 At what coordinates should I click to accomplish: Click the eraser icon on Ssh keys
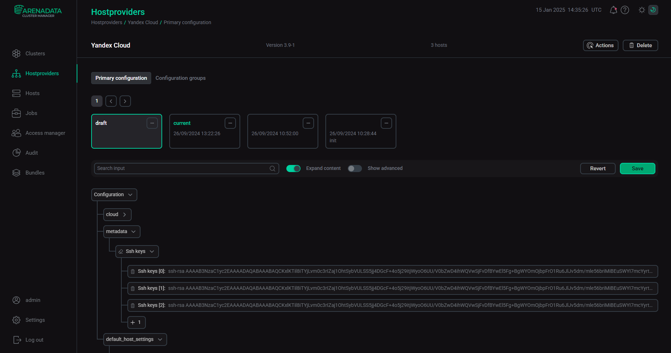(121, 252)
